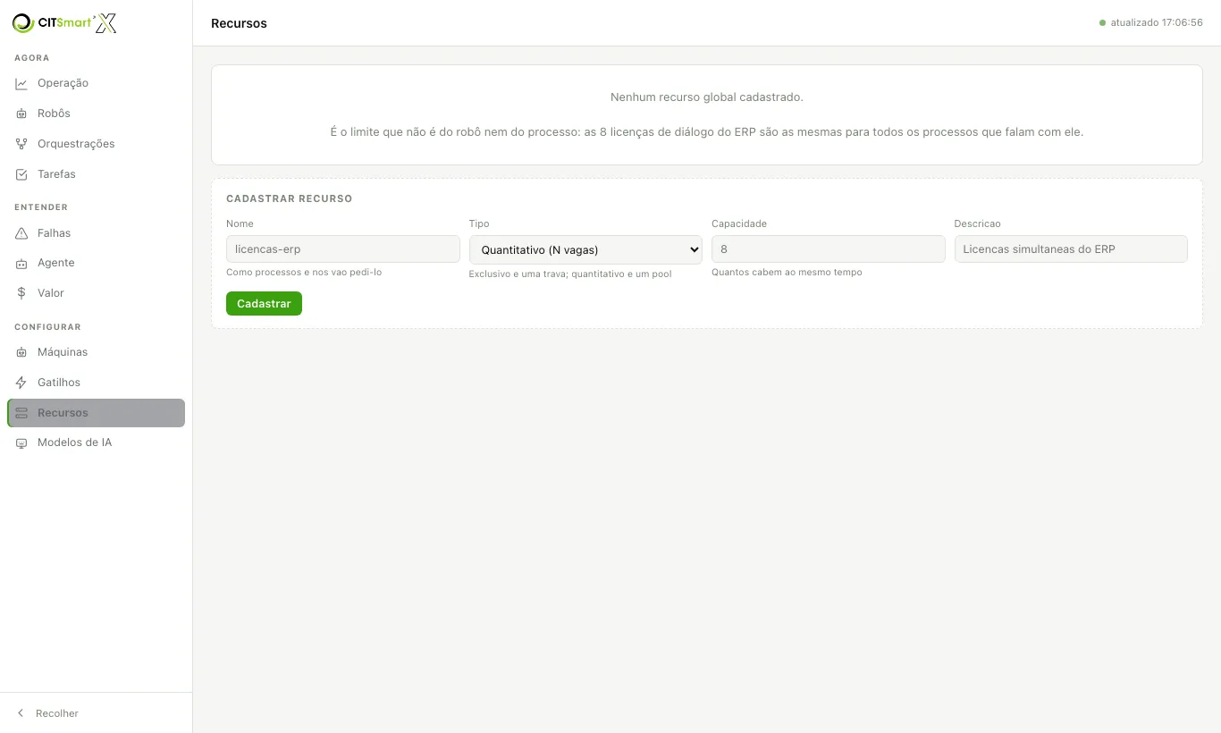The image size is (1221, 733).
Task: Go to the Robôs section
Action: point(96,114)
